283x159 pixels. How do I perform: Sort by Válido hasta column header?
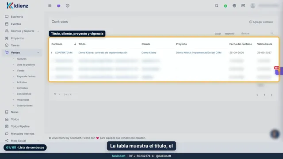264,44
